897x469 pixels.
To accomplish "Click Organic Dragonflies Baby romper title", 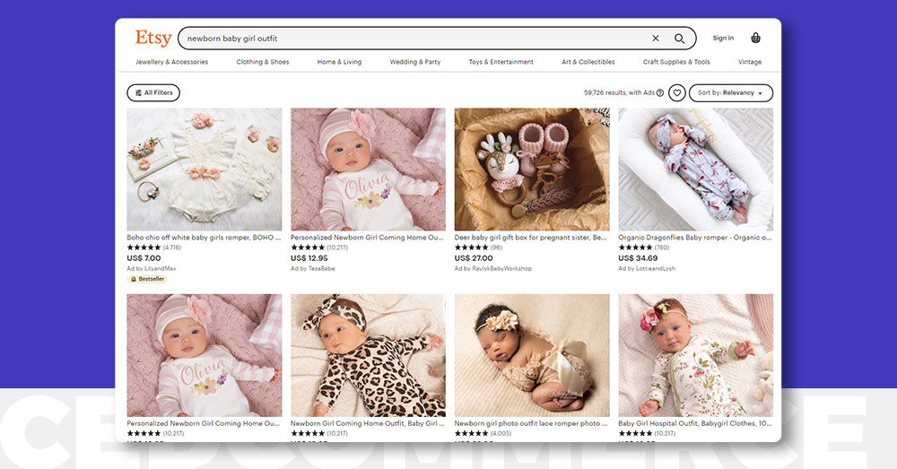I will tap(694, 238).
